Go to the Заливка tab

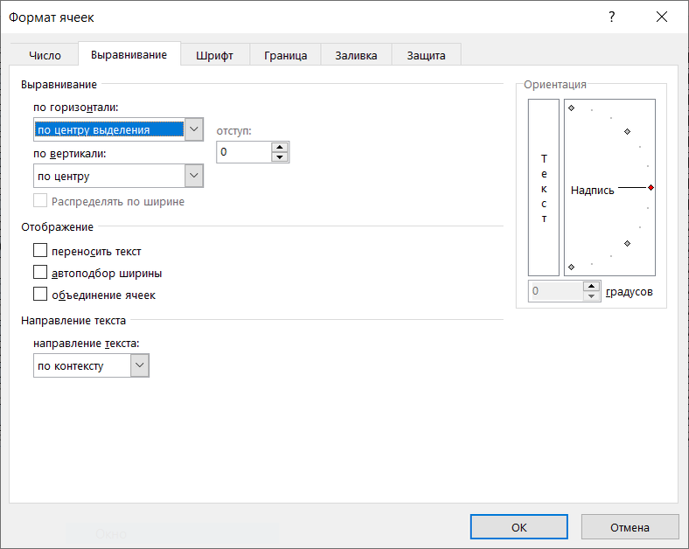(357, 55)
